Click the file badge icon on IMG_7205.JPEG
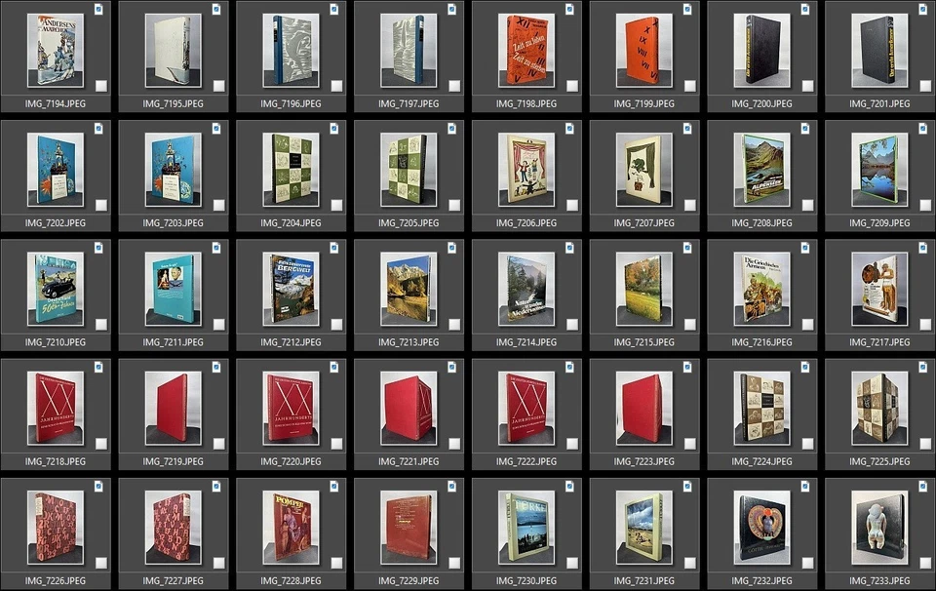The height and width of the screenshot is (591, 936). point(451,129)
